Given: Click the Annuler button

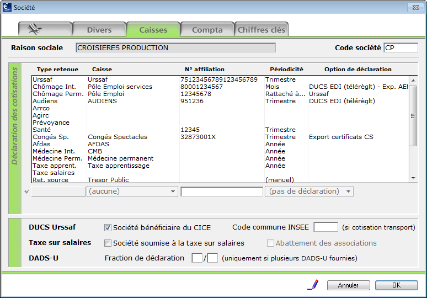Looking at the screenshot, I should coord(348,285).
